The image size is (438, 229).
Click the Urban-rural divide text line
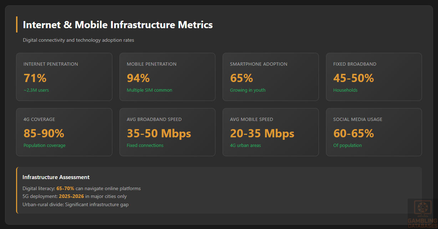(75, 204)
